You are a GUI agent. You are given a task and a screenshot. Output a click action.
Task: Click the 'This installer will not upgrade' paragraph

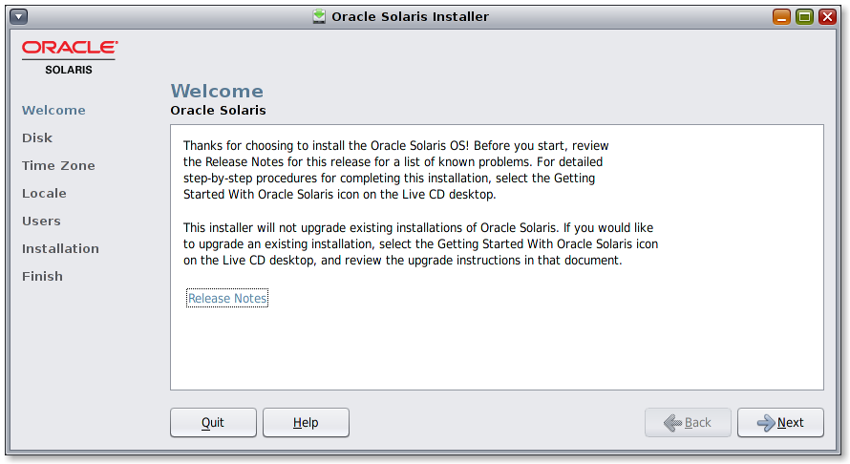(420, 243)
